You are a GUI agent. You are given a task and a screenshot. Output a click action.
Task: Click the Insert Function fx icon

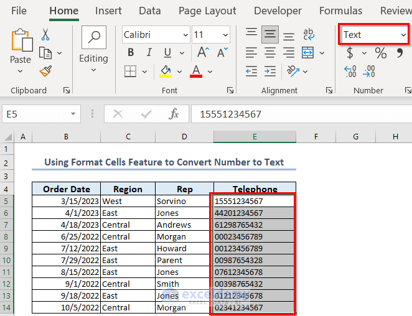[x=174, y=114]
